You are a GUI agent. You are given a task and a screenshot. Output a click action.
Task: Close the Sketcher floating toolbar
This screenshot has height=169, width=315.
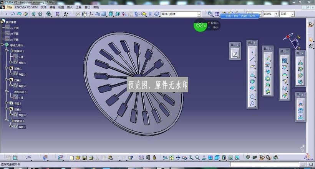tap(237, 45)
